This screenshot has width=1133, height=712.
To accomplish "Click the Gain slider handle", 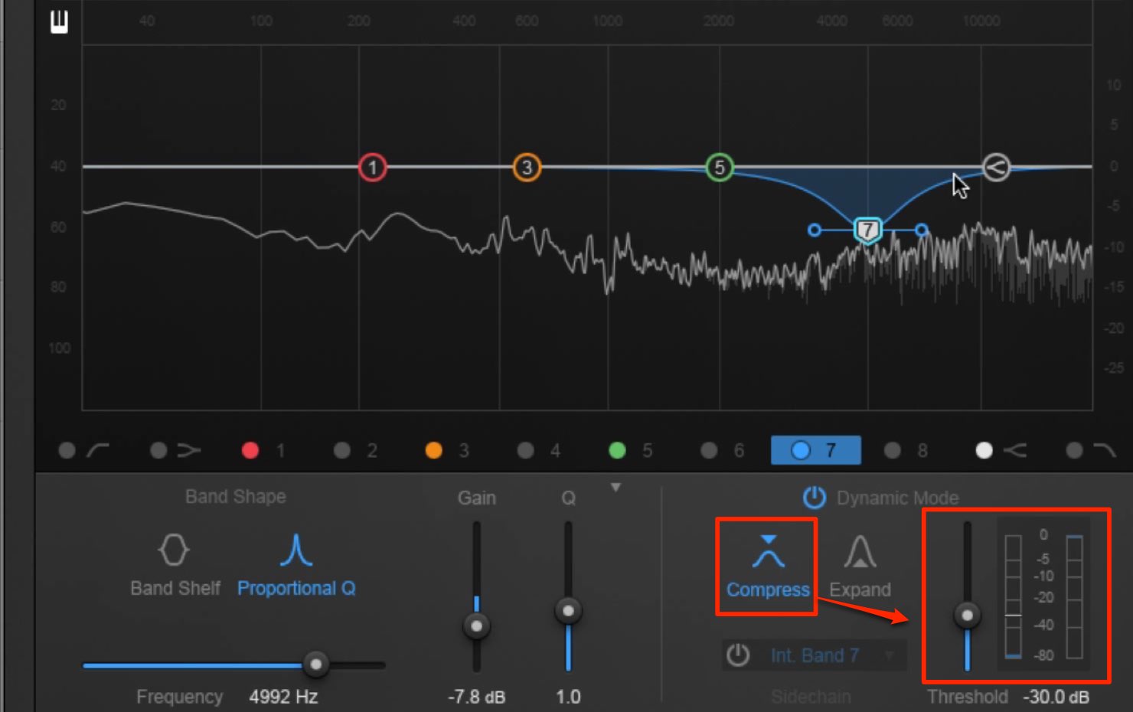I will pyautogui.click(x=477, y=626).
